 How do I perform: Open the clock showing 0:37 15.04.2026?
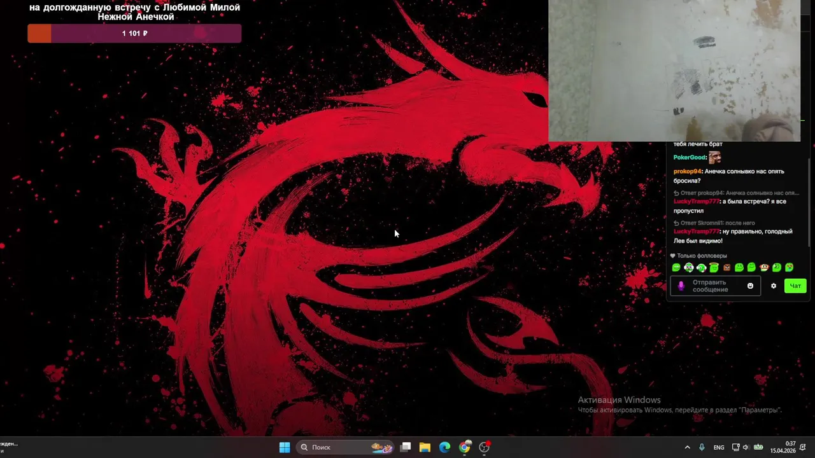point(783,447)
